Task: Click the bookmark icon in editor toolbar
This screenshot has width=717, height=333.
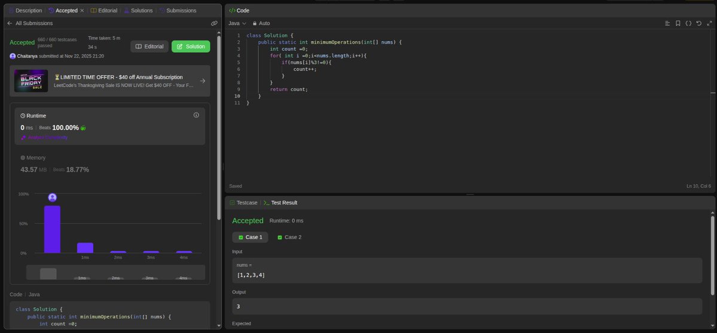Action: click(x=678, y=23)
